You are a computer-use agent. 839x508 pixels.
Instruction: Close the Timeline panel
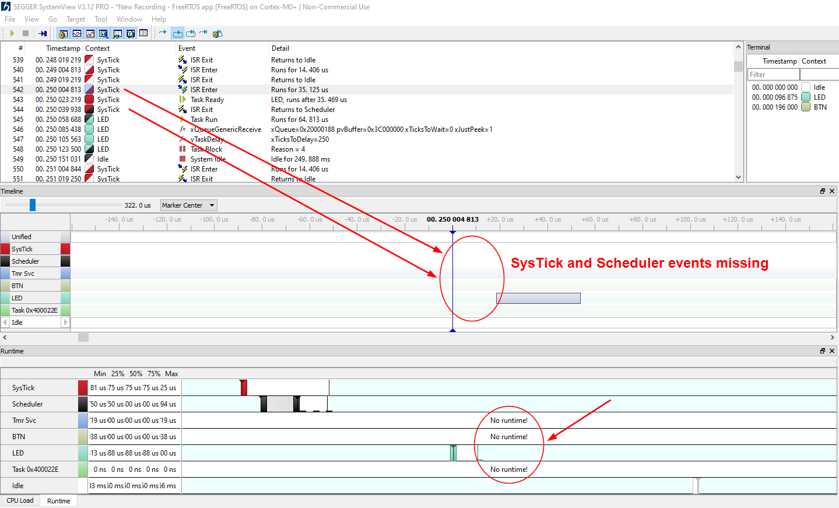point(832,191)
